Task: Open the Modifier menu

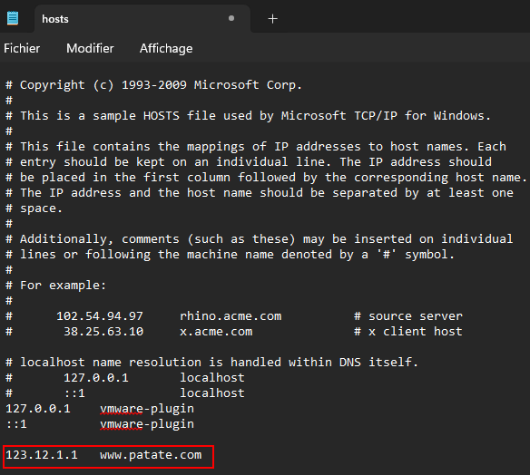Action: coord(90,48)
